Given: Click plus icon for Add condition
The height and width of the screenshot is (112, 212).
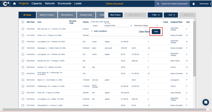Looking at the screenshot, I should (x=92, y=31).
